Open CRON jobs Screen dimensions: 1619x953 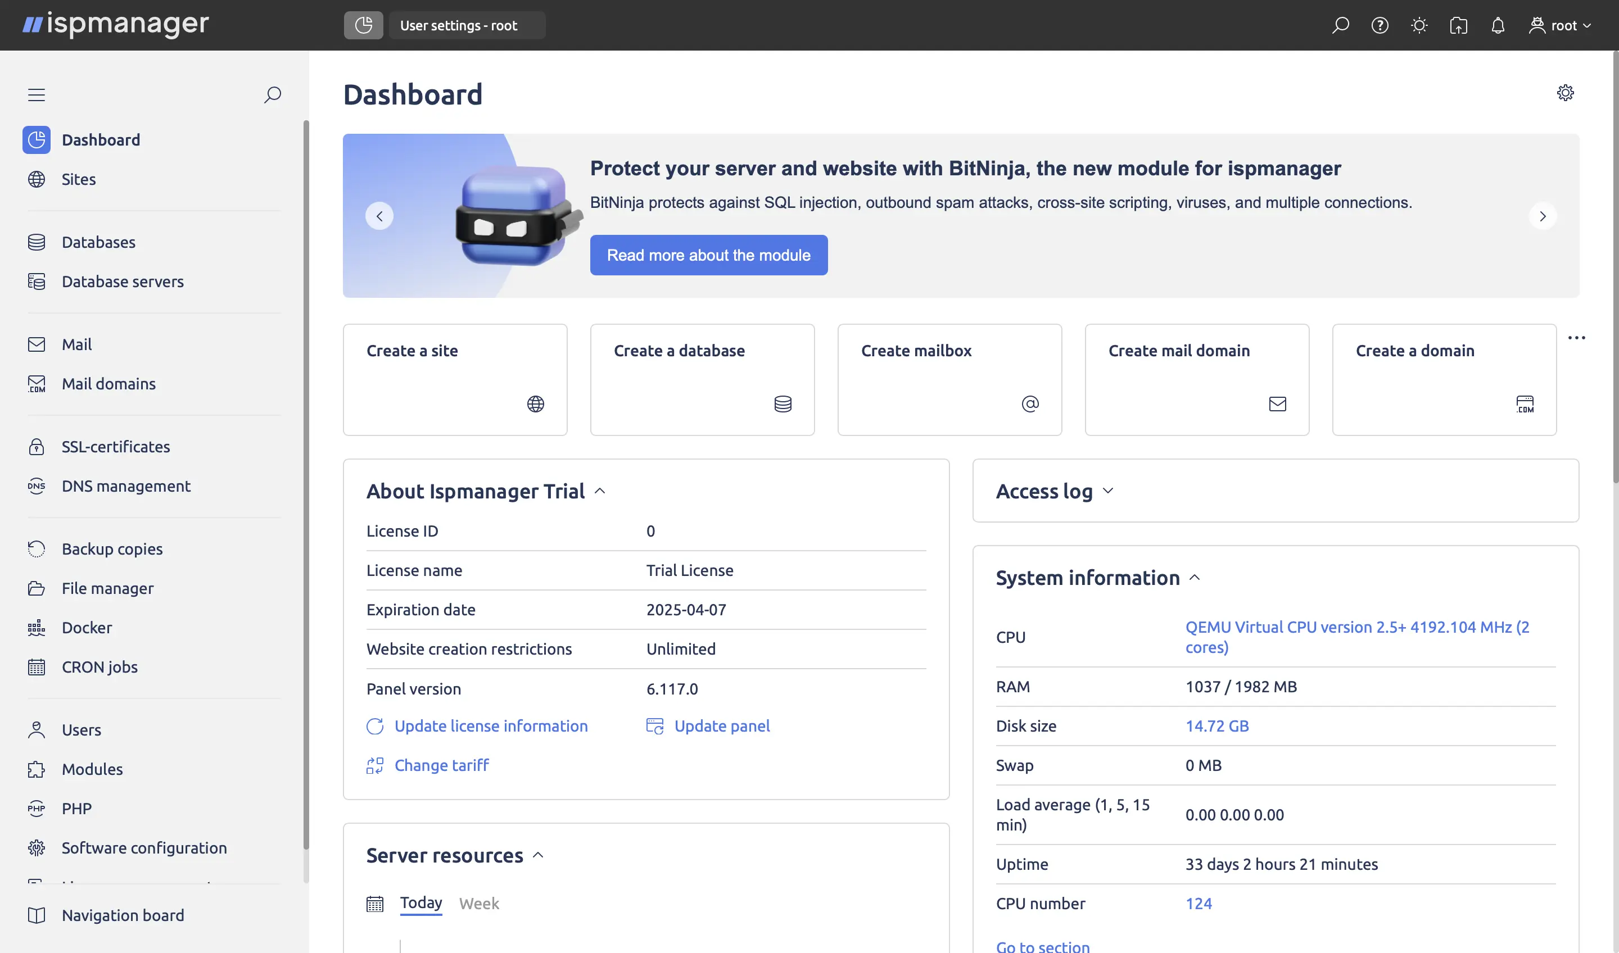click(x=100, y=666)
